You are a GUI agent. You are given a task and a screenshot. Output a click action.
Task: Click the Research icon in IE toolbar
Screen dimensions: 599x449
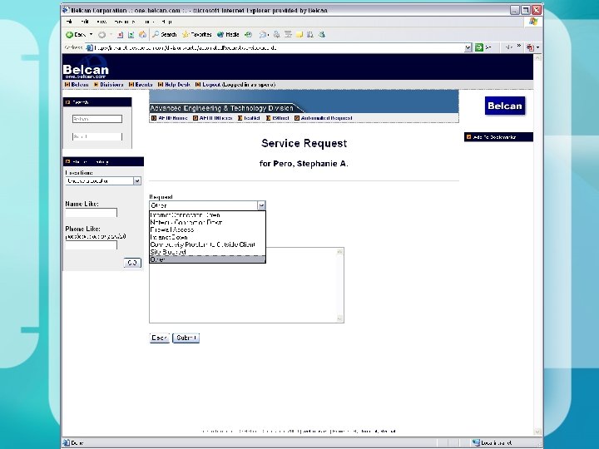pos(310,35)
